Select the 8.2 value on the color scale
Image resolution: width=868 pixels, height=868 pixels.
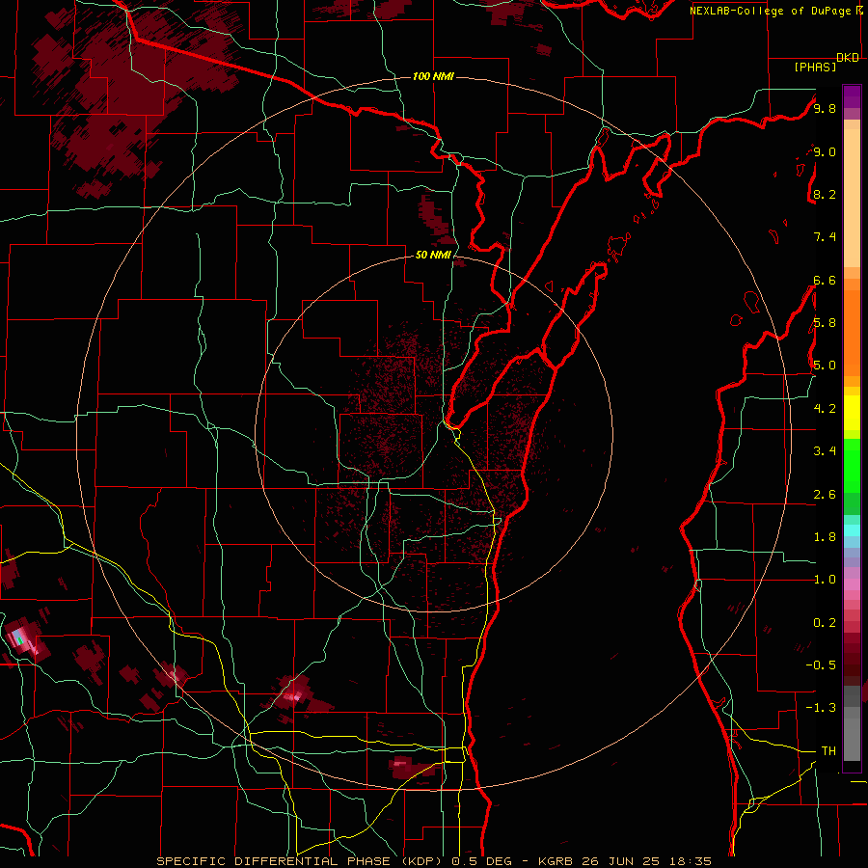tap(825, 194)
